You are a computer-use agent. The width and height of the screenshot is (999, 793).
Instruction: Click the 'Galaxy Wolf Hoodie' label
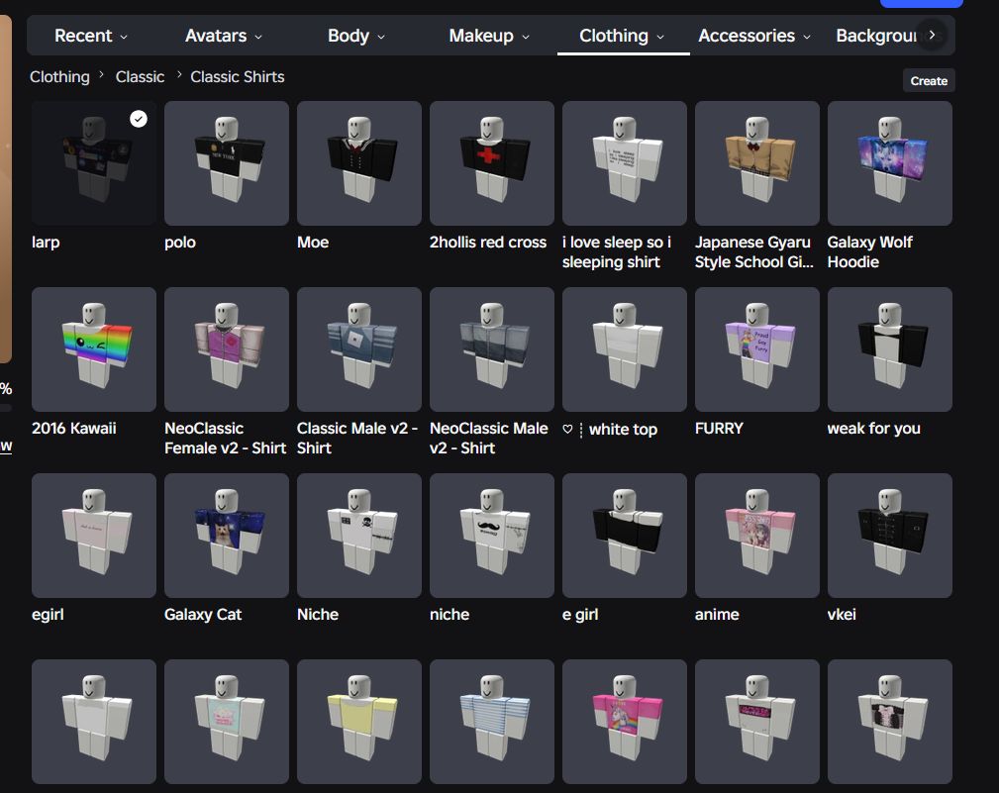(x=869, y=252)
